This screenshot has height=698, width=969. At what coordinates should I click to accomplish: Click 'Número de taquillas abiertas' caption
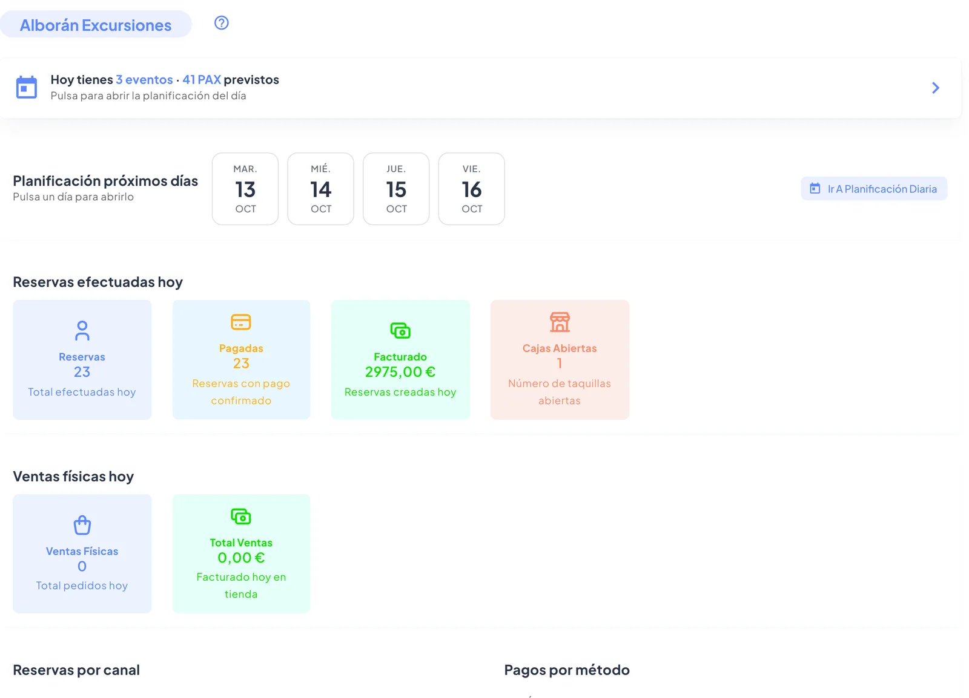(560, 392)
